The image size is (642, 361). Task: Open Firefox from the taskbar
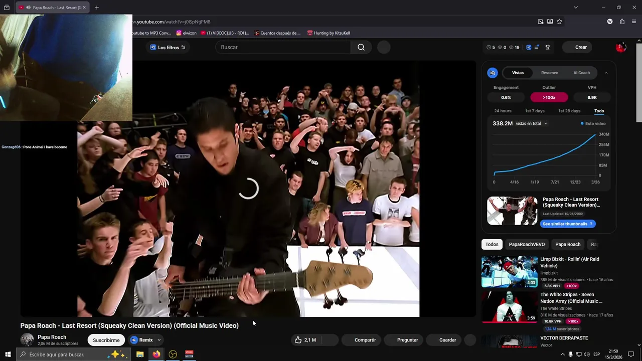(156, 354)
